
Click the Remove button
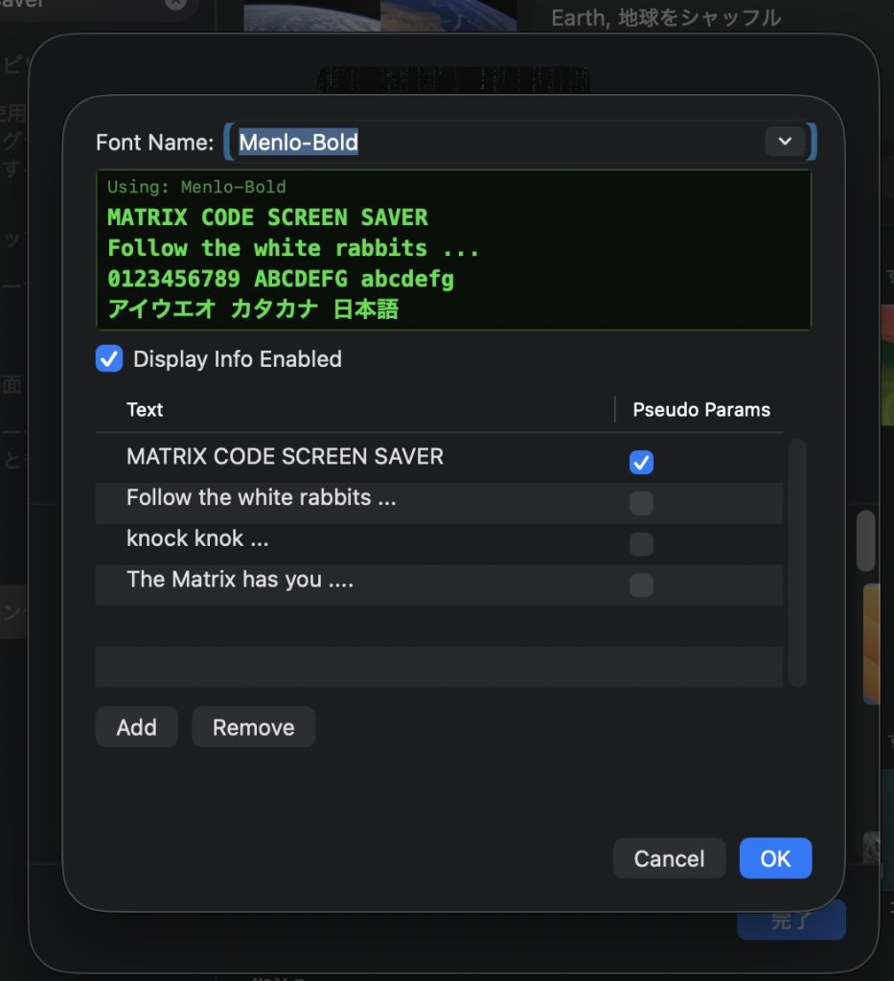[253, 727]
